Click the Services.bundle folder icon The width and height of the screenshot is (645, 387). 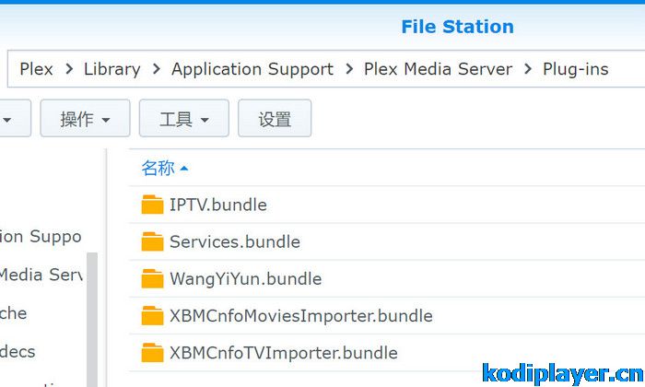click(152, 241)
